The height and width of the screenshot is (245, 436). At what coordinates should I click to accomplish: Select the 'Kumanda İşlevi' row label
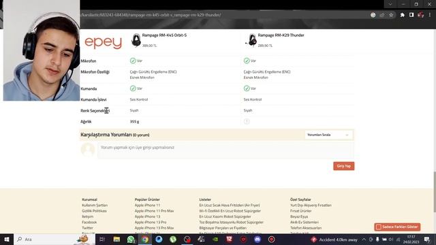coord(93,99)
